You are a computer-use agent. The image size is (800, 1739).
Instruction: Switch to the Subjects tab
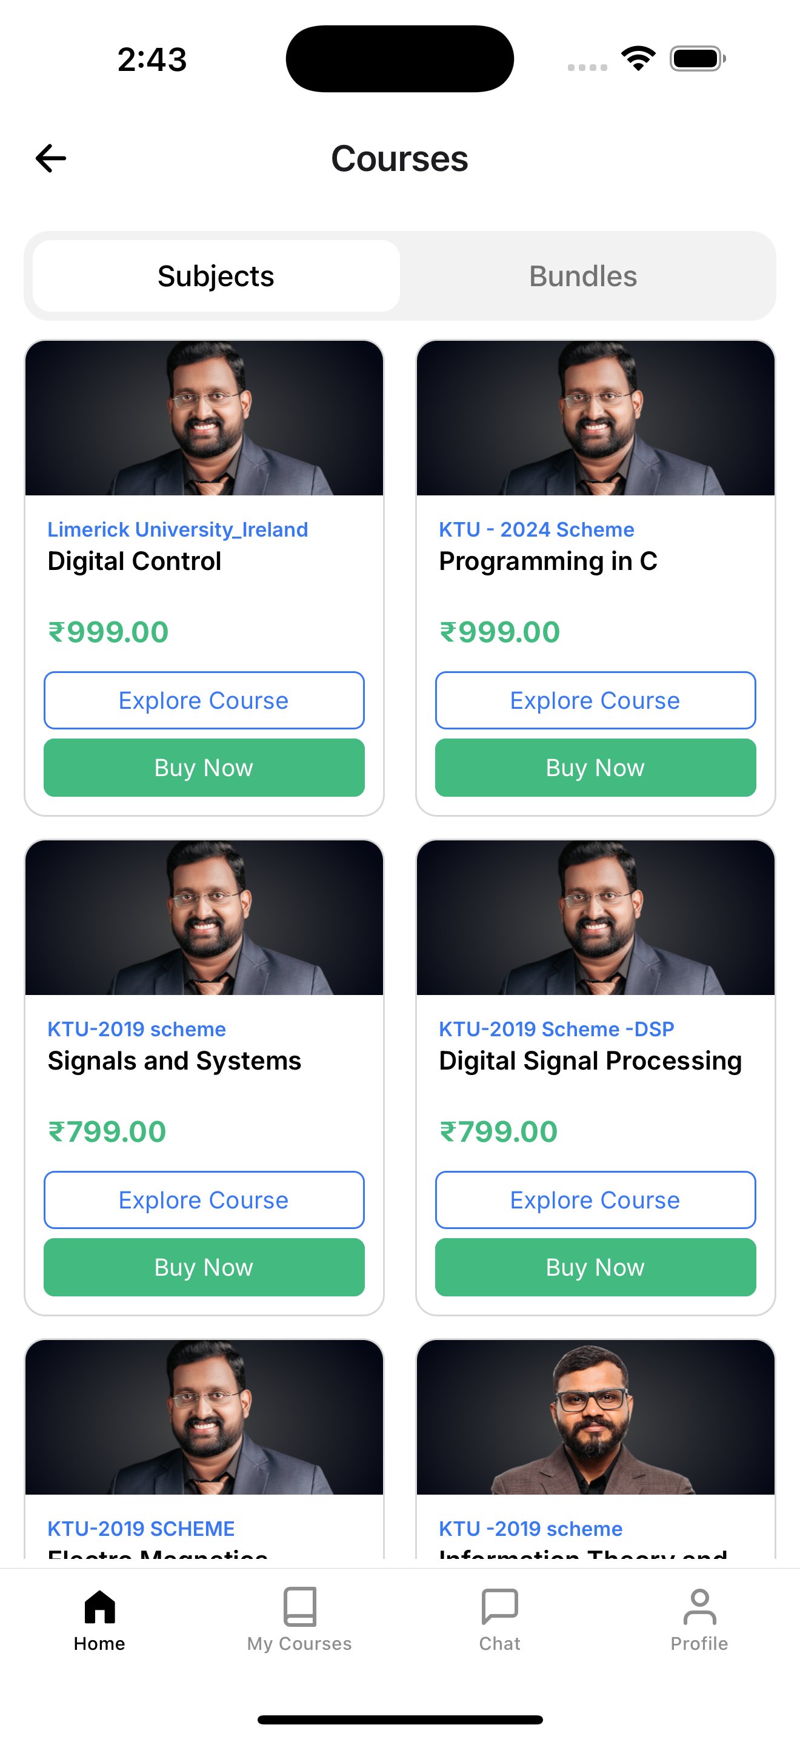point(216,276)
